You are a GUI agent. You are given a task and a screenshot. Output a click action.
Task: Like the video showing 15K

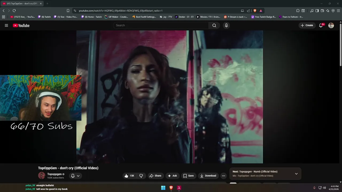pos(130,176)
